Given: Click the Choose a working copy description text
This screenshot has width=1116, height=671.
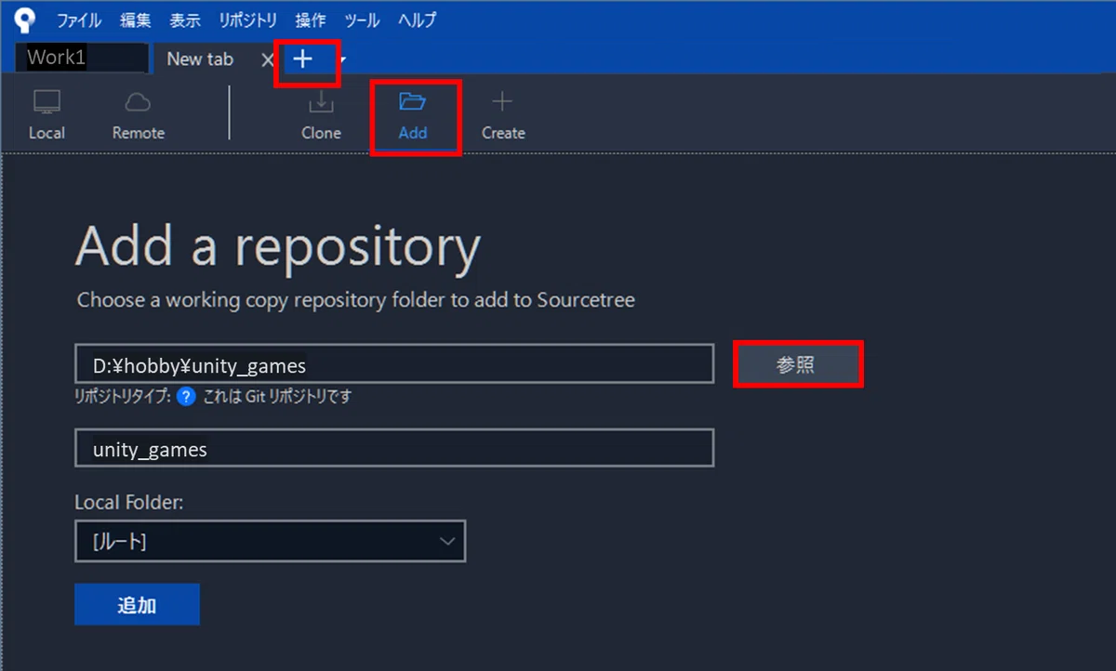Looking at the screenshot, I should coord(356,300).
